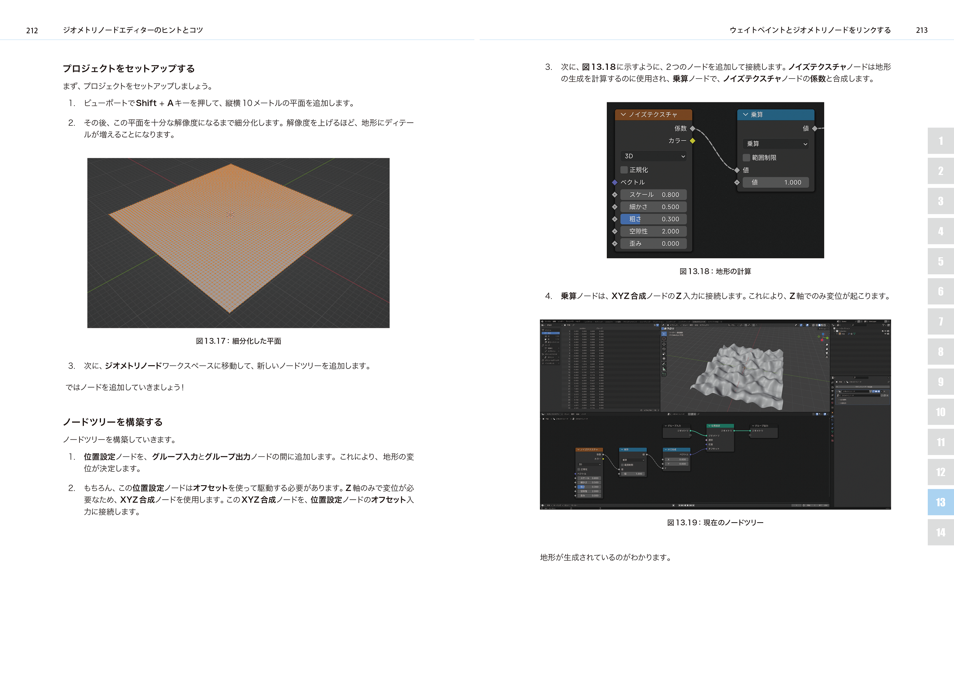Hide the Collection via its outliner eye icon
Screen dimensions: 954x673
pos(886,331)
